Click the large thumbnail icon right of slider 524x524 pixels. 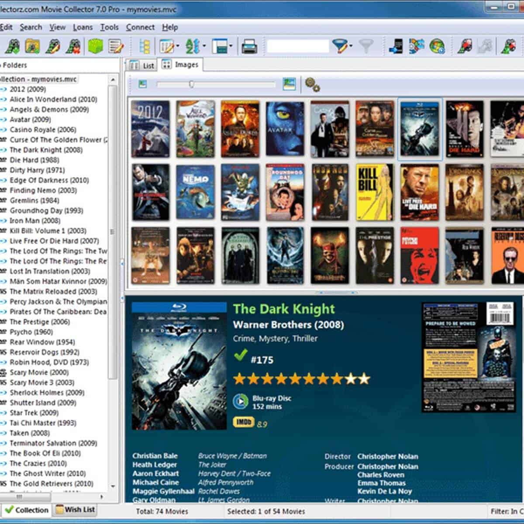pos(289,84)
